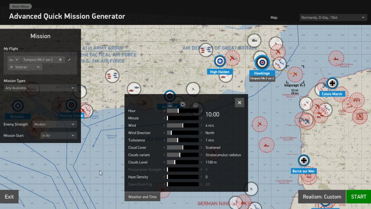
Task: Adjust the Clouds Level slider
Action: click(x=183, y=162)
